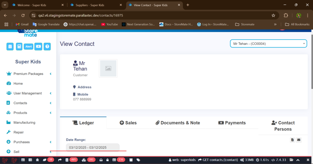Click the 7.4.33 PHP version indicator
The height and width of the screenshot is (164, 313).
[x=279, y=160]
